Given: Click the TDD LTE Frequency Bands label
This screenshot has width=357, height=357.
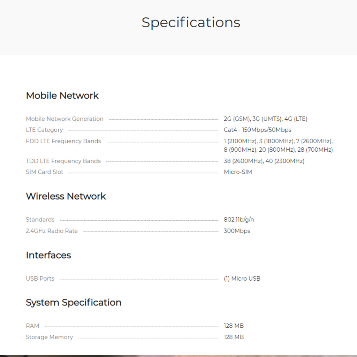Looking at the screenshot, I should pos(63,161).
